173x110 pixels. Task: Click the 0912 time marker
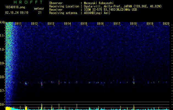[x=34, y=24]
